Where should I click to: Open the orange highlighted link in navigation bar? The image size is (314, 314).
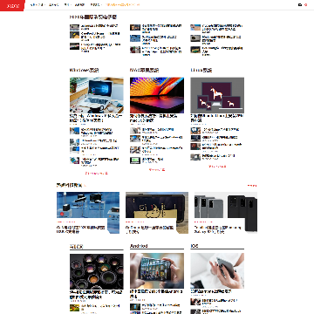123,4
